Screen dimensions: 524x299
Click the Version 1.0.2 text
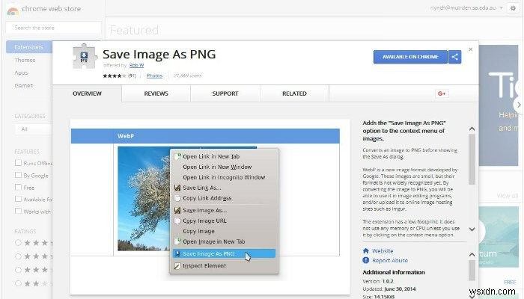tap(378, 281)
